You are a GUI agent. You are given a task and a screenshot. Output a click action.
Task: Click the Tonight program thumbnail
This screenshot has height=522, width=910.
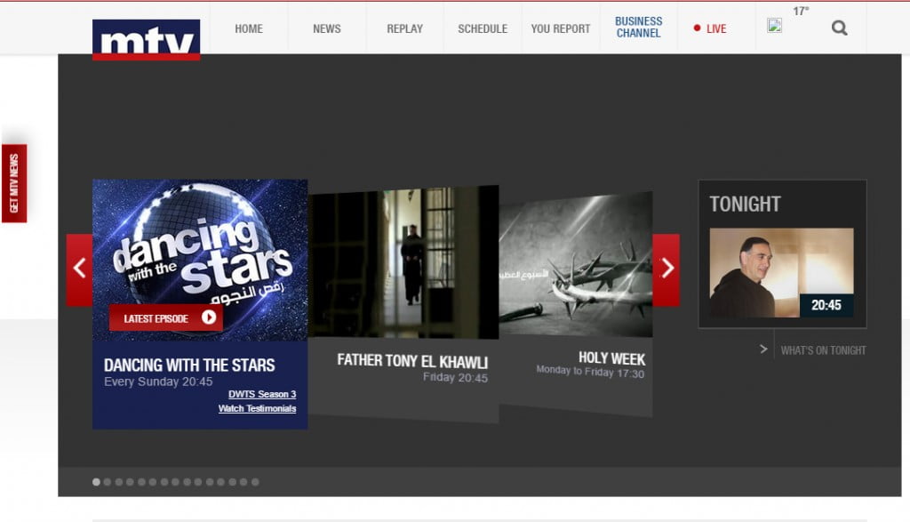coord(781,273)
